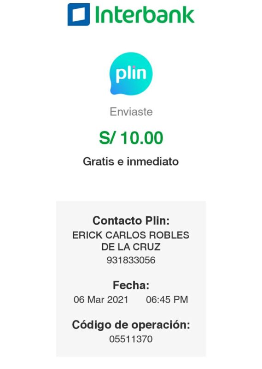Select the S/ 10.00 amount
This screenshot has width=262, height=369.
coord(131,137)
